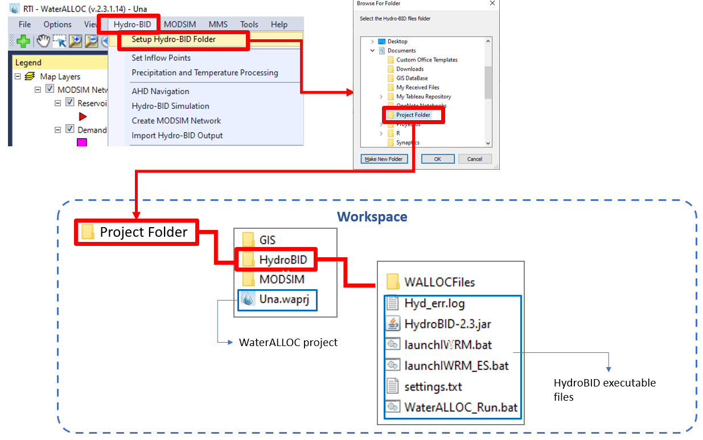Choose Set Inflow Points menu entry

tap(161, 58)
